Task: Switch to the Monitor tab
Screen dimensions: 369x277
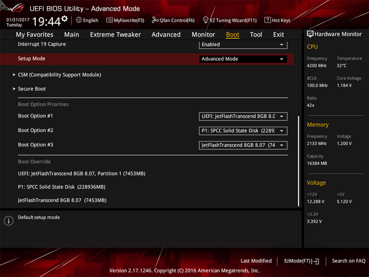Action: pyautogui.click(x=203, y=35)
